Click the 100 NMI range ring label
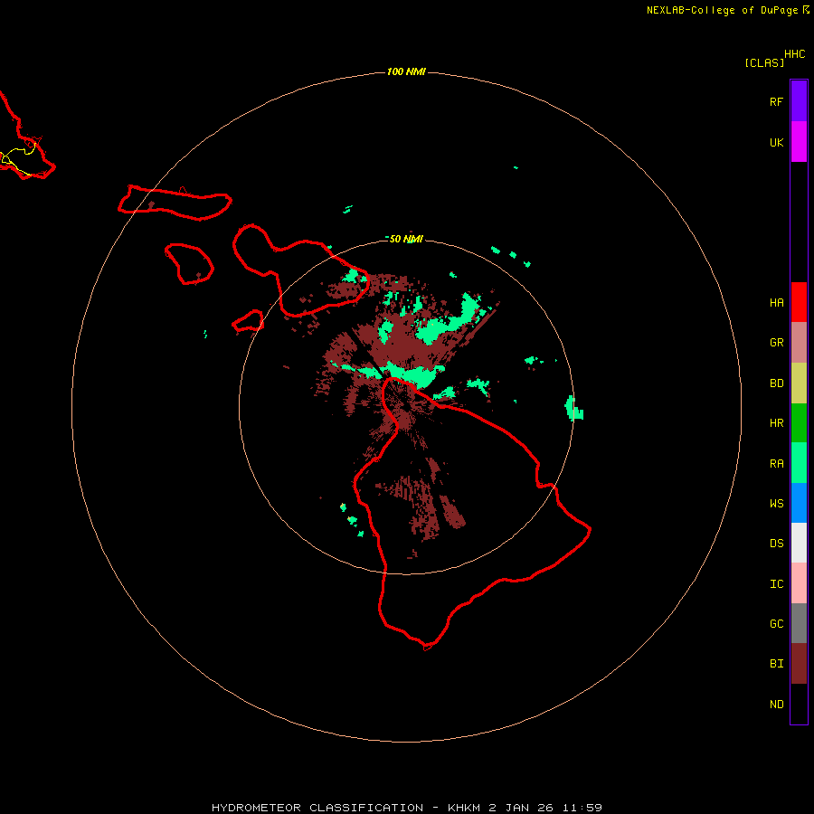The width and height of the screenshot is (814, 814). click(406, 71)
